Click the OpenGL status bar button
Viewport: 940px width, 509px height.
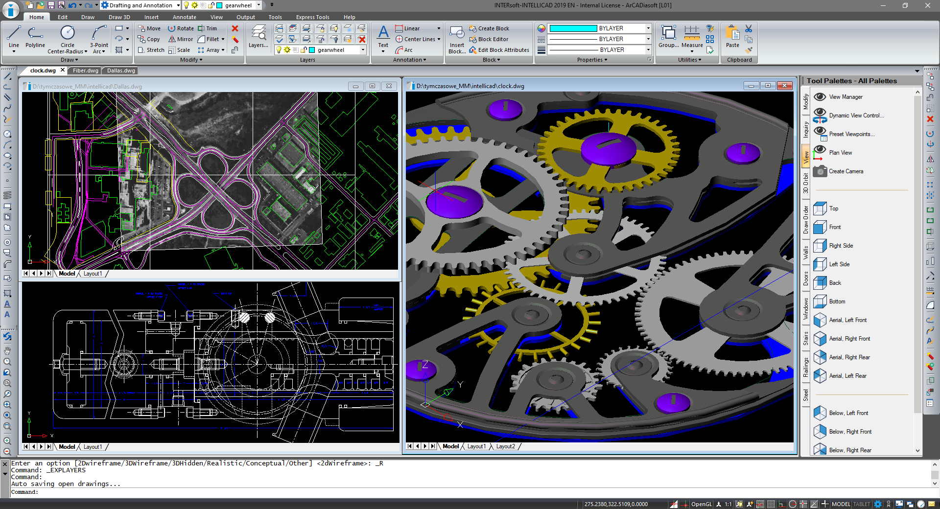pos(701,504)
